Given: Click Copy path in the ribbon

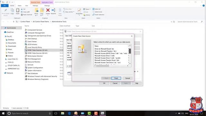Looking at the screenshot, I should (x=25, y=12).
